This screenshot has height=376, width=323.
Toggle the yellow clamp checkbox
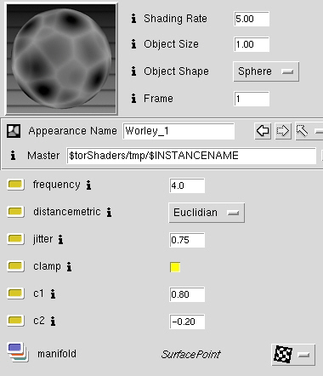(175, 267)
